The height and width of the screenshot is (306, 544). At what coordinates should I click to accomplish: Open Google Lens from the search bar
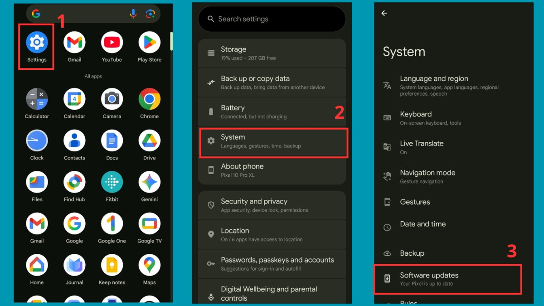tap(151, 14)
